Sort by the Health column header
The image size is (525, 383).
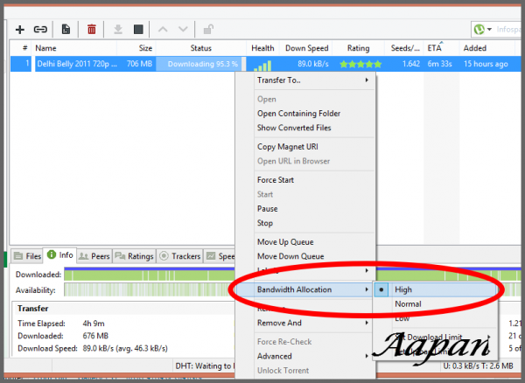pyautogui.click(x=262, y=48)
